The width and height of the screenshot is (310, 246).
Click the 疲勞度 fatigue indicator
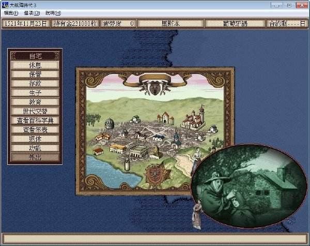(x=118, y=24)
